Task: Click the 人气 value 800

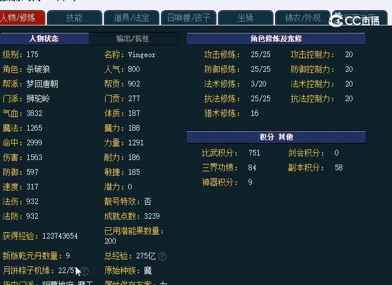Action: (134, 70)
